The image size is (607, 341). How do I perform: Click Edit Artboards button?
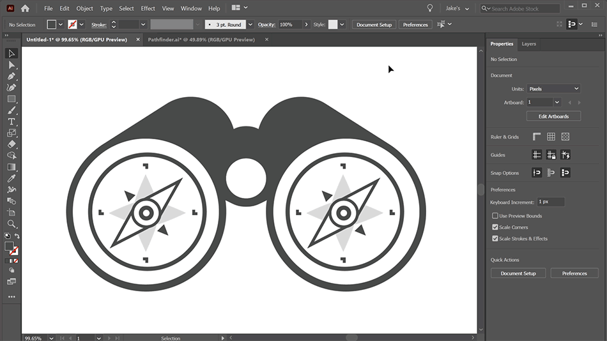(553, 116)
